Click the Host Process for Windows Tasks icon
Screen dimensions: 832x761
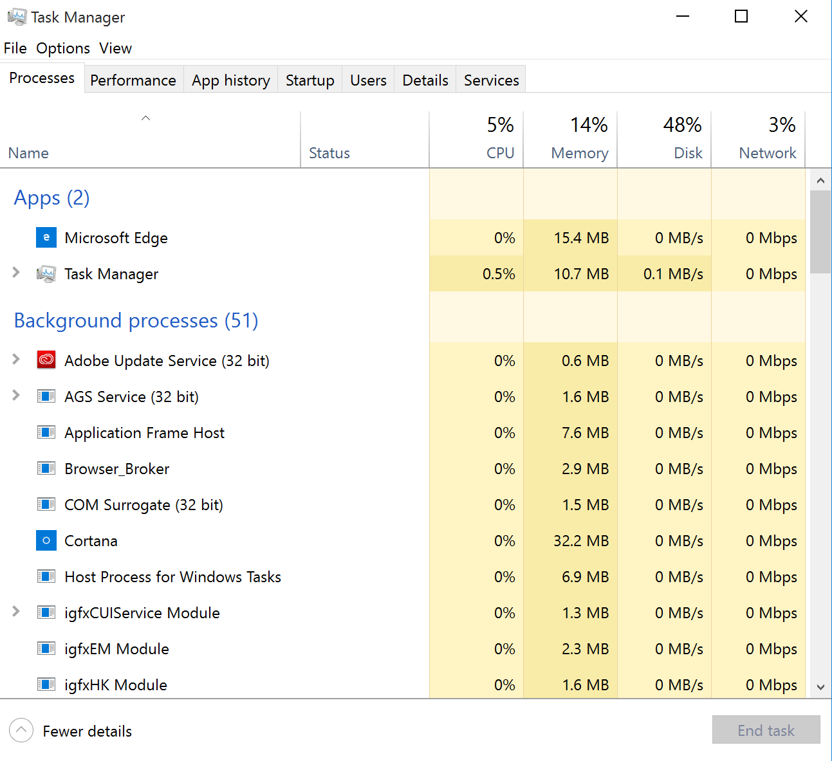click(46, 576)
